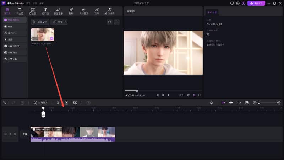Open the sort/list options in media panel

click(x=117, y=22)
